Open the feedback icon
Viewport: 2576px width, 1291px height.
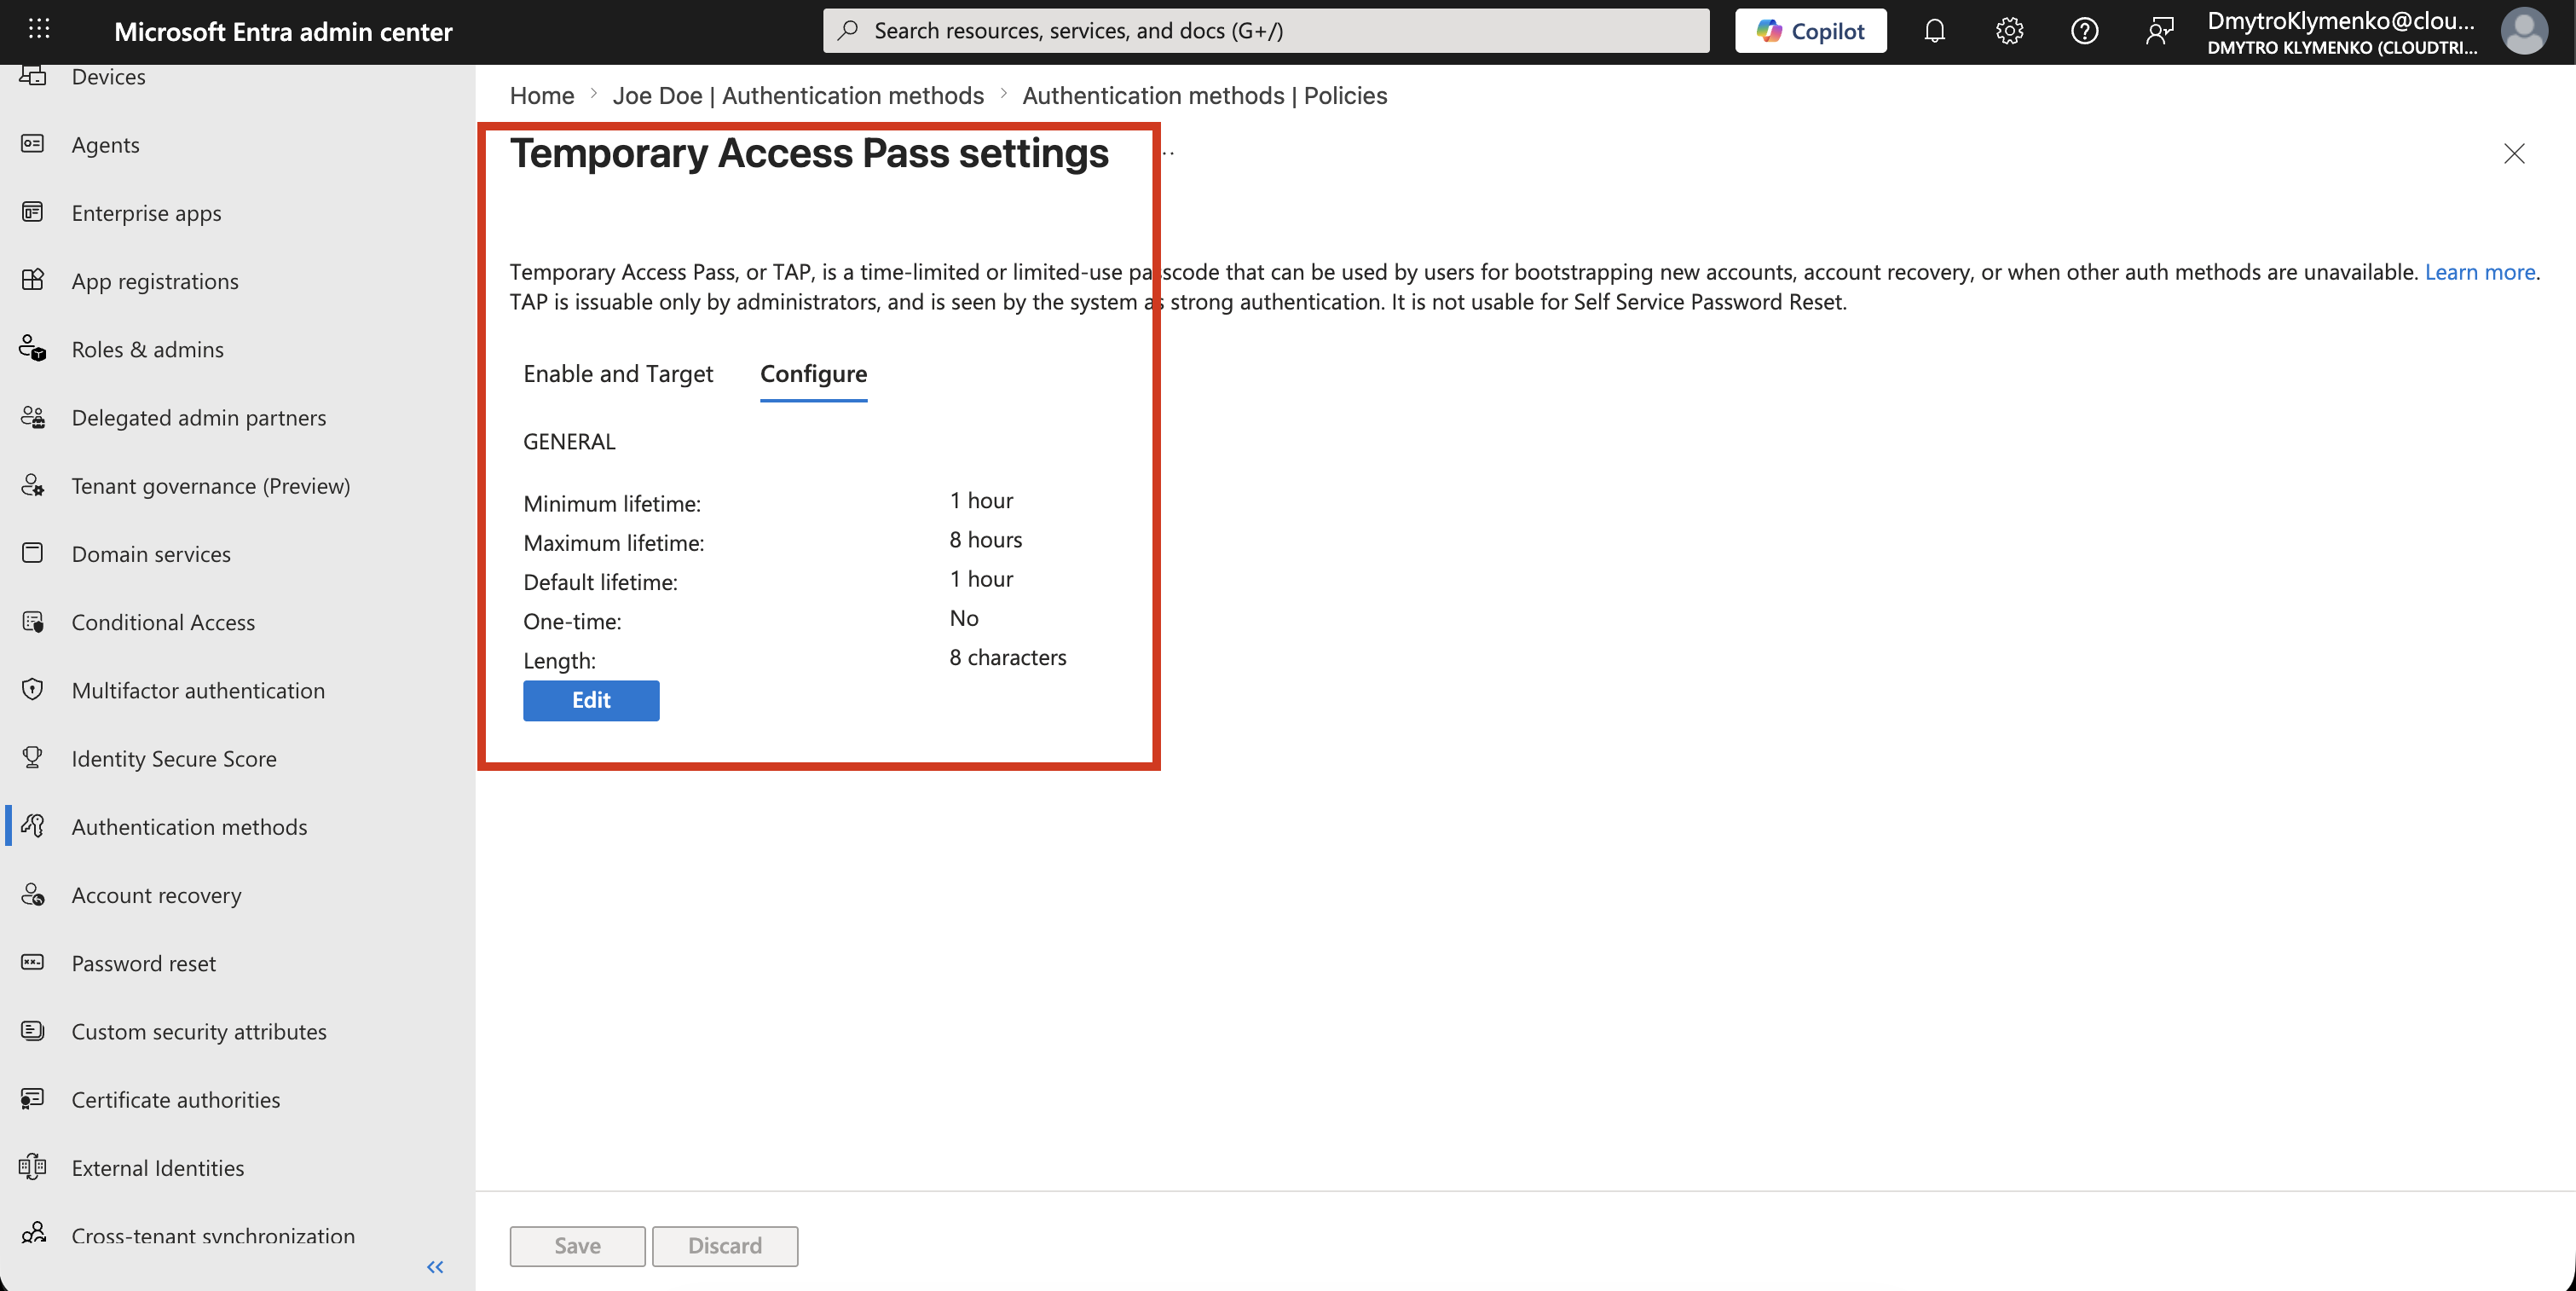coord(2159,31)
